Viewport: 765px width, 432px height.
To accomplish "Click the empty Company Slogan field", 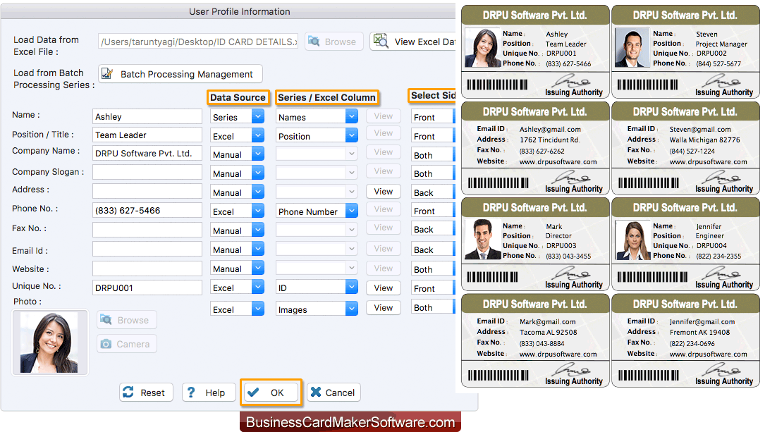I will (x=147, y=172).
